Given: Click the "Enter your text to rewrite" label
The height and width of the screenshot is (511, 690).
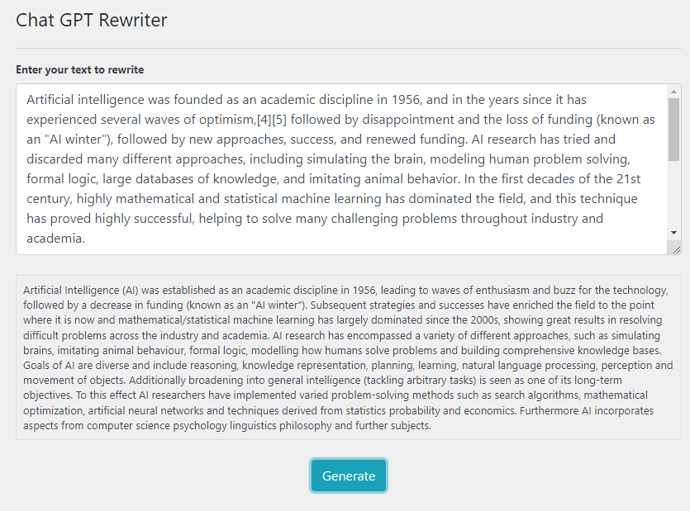Looking at the screenshot, I should coord(79,70).
